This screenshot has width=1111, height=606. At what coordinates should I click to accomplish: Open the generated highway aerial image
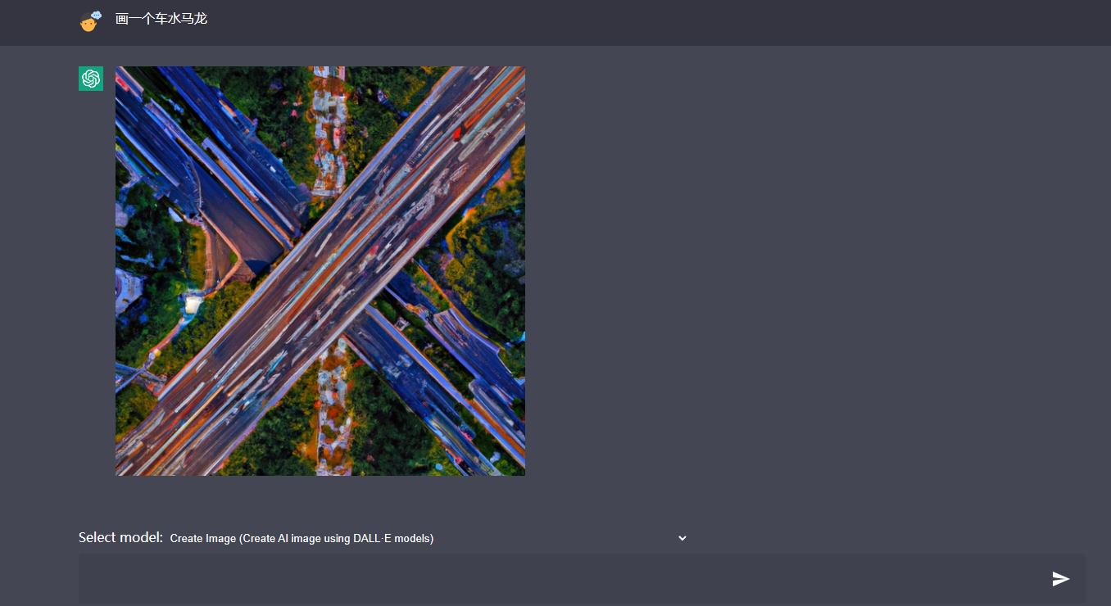click(x=320, y=271)
